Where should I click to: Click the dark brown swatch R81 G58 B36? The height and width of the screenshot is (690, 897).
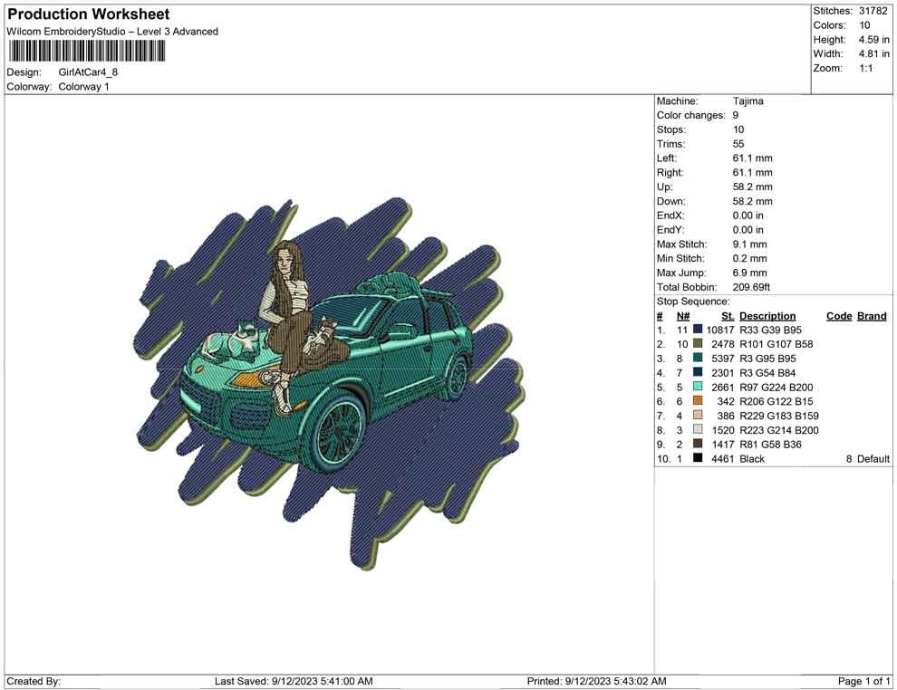click(x=698, y=445)
